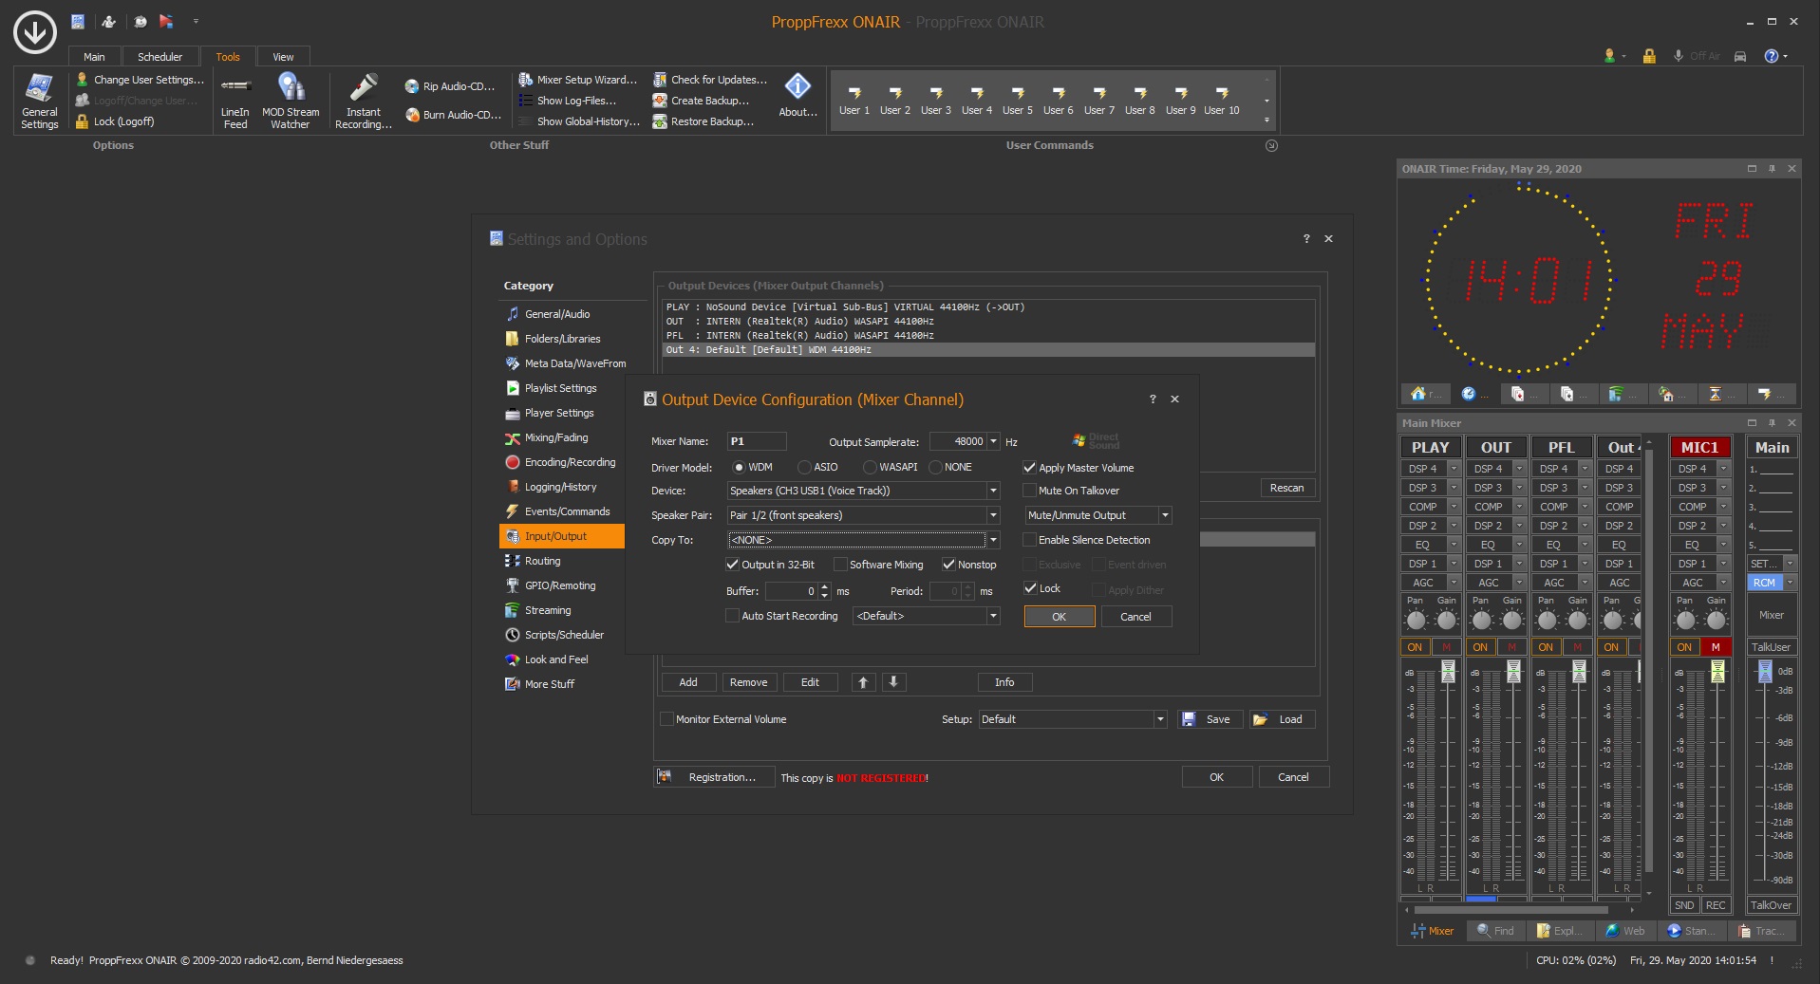
Task: Open the Speaker Pair dropdown
Action: pyautogui.click(x=993, y=515)
